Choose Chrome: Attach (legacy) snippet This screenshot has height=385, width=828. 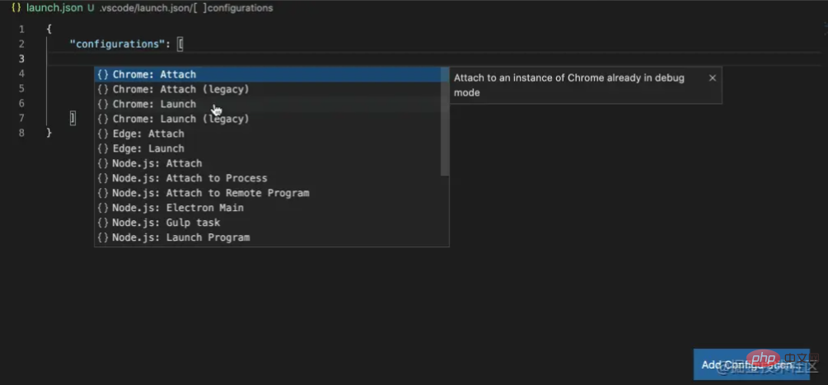180,89
